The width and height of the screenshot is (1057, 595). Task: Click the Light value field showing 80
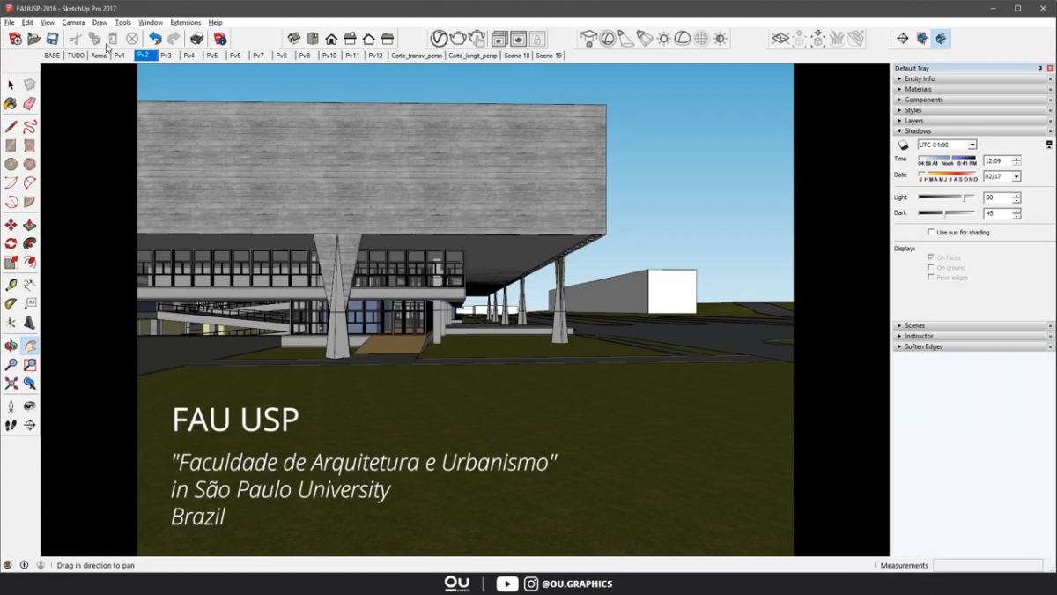(x=997, y=198)
